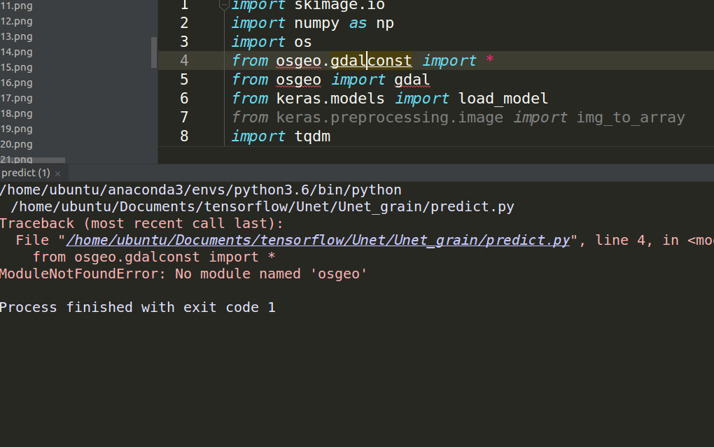The image size is (714, 447).
Task: Click load_model on line 6
Action: pos(503,98)
